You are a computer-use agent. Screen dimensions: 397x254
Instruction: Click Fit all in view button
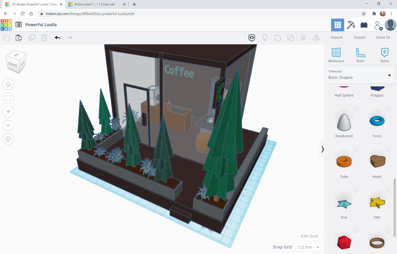click(8, 98)
